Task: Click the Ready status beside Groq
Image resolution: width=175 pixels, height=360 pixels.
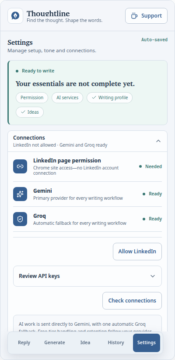Action: point(152,219)
